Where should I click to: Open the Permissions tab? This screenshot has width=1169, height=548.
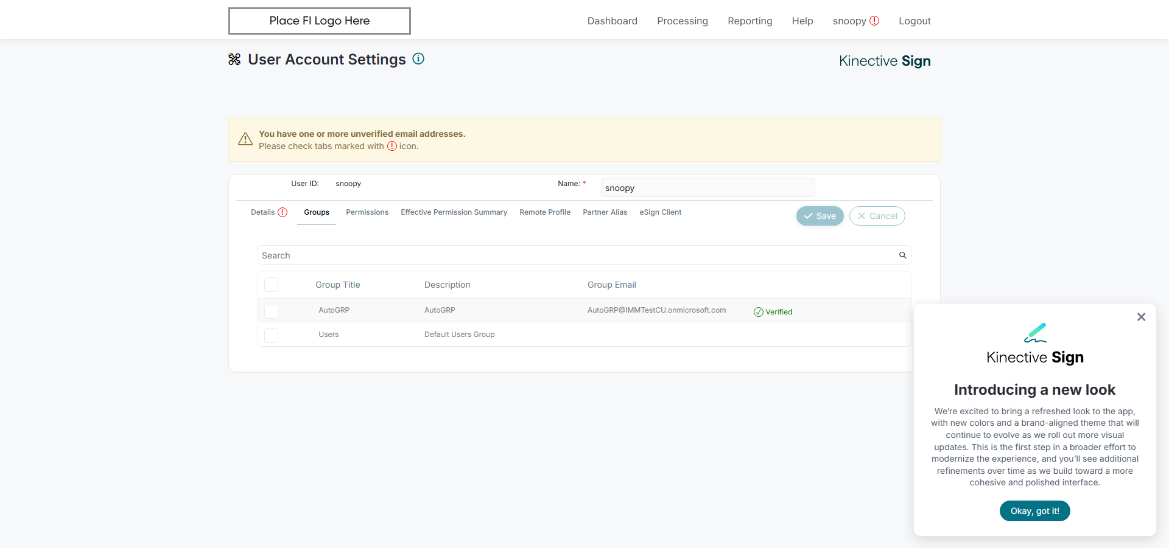[x=367, y=212]
